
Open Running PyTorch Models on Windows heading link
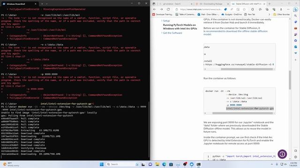(x=180, y=27)
